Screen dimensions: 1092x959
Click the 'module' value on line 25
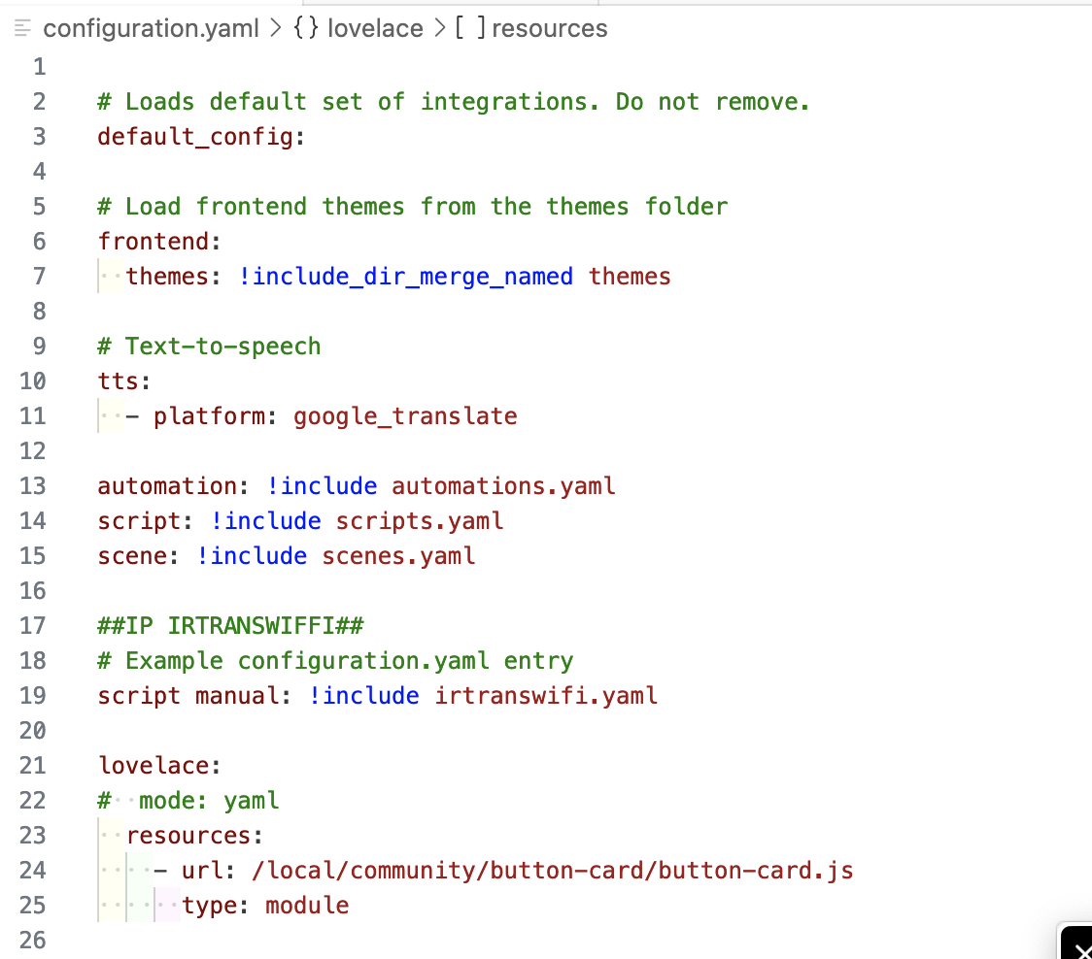(307, 905)
